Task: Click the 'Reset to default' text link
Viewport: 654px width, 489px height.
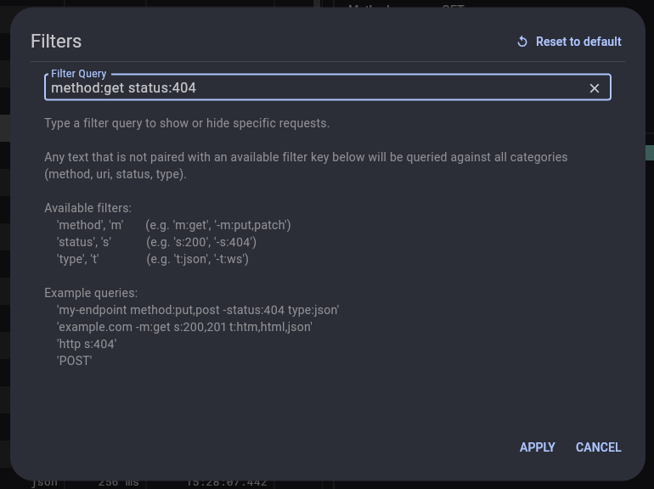Action: coord(578,42)
